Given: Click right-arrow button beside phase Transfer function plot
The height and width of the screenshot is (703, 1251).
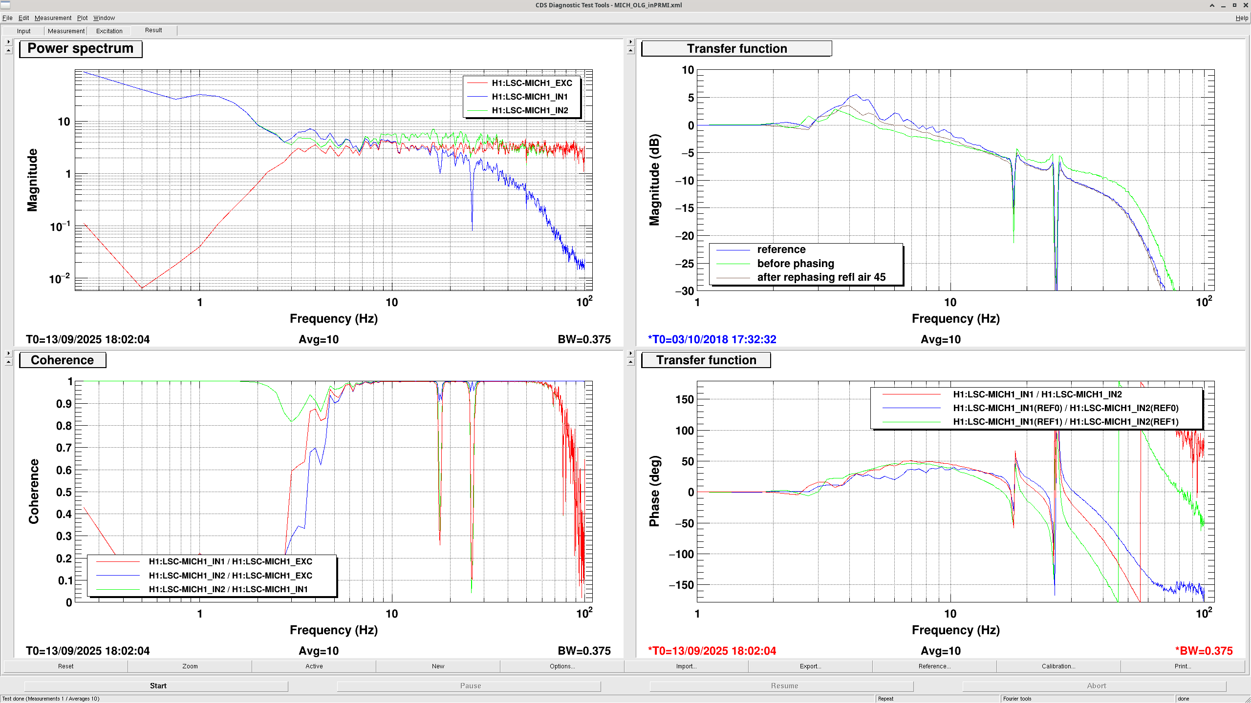Looking at the screenshot, I should pyautogui.click(x=630, y=353).
